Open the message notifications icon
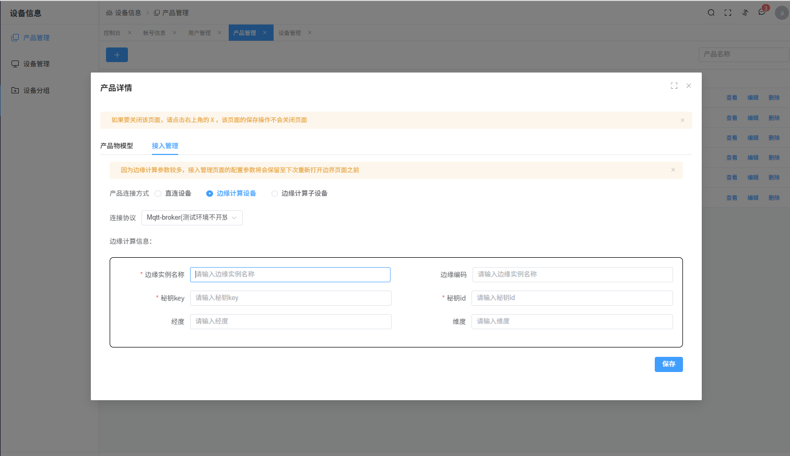This screenshot has width=790, height=456. [x=762, y=13]
